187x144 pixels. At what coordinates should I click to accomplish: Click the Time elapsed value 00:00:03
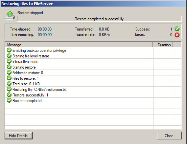click(45, 29)
